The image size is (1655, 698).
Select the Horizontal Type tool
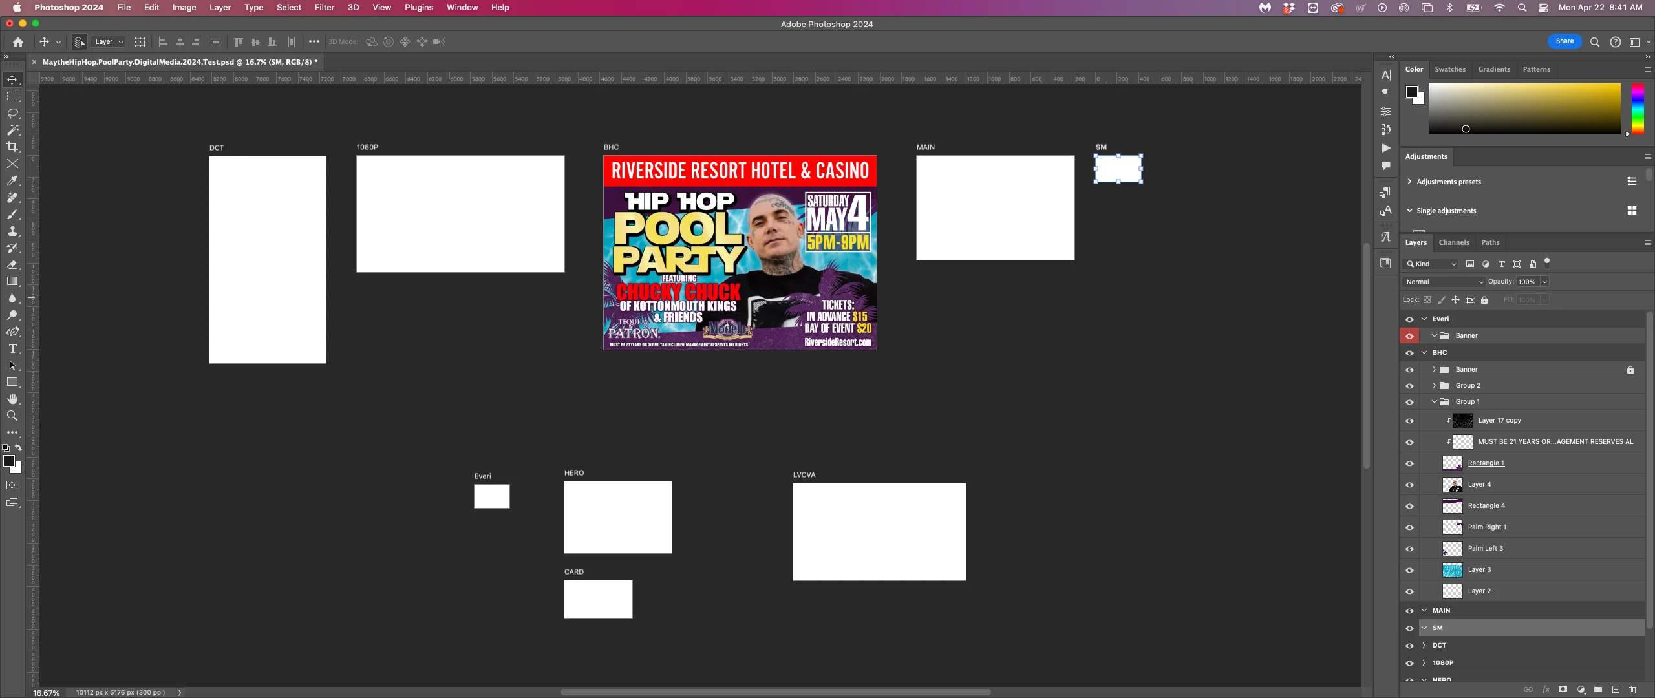(12, 348)
